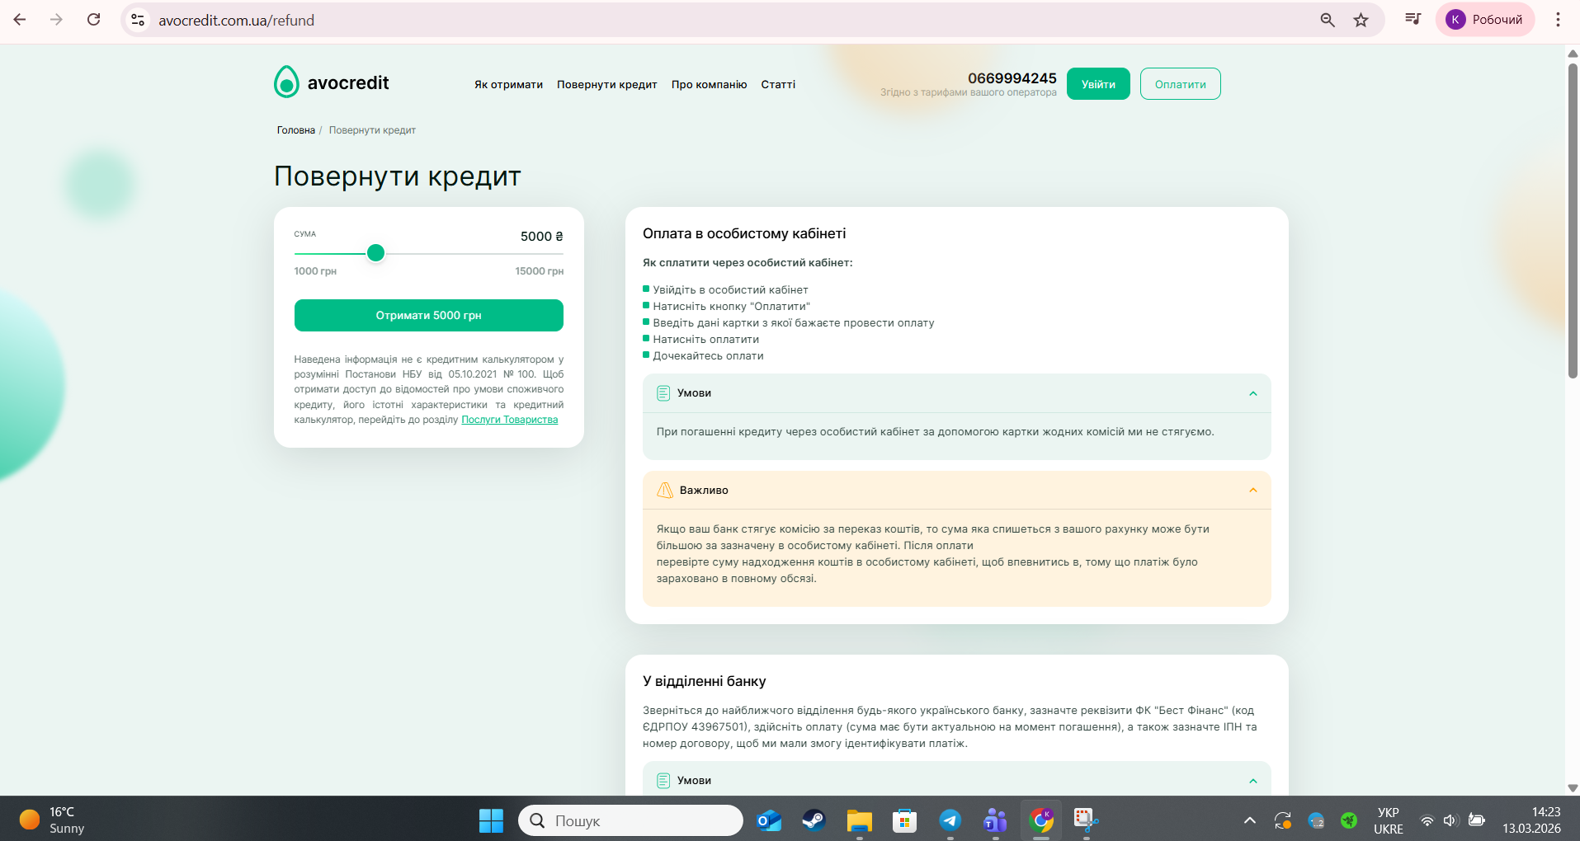The width and height of the screenshot is (1580, 841).
Task: Open the Послуги Товариства link
Action: 509,420
